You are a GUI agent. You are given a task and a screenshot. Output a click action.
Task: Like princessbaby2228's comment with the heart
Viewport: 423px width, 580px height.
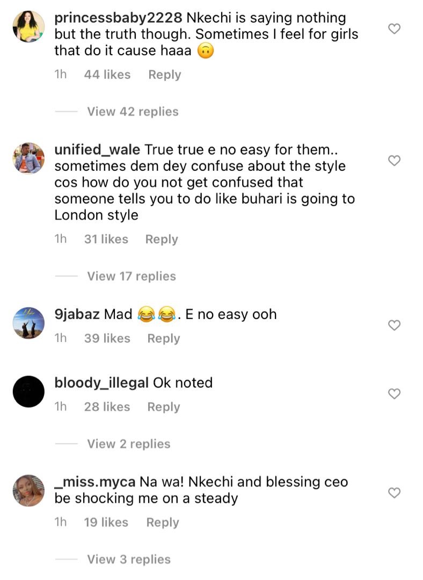coord(395,29)
